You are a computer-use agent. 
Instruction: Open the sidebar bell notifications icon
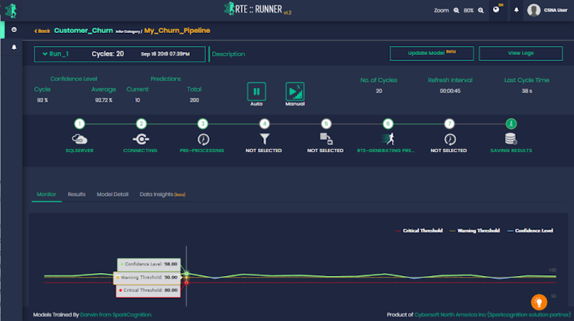[14, 47]
